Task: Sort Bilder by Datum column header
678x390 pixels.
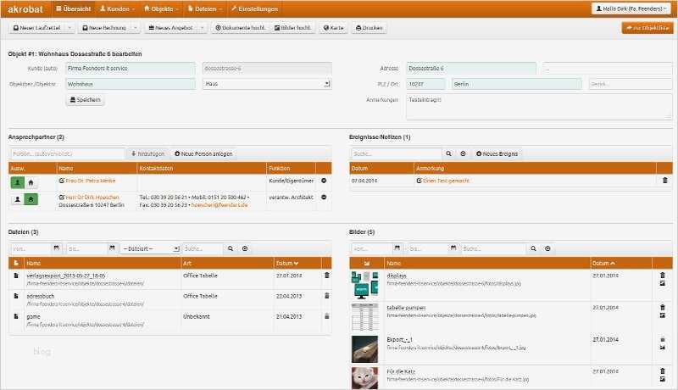Action: [x=603, y=263]
